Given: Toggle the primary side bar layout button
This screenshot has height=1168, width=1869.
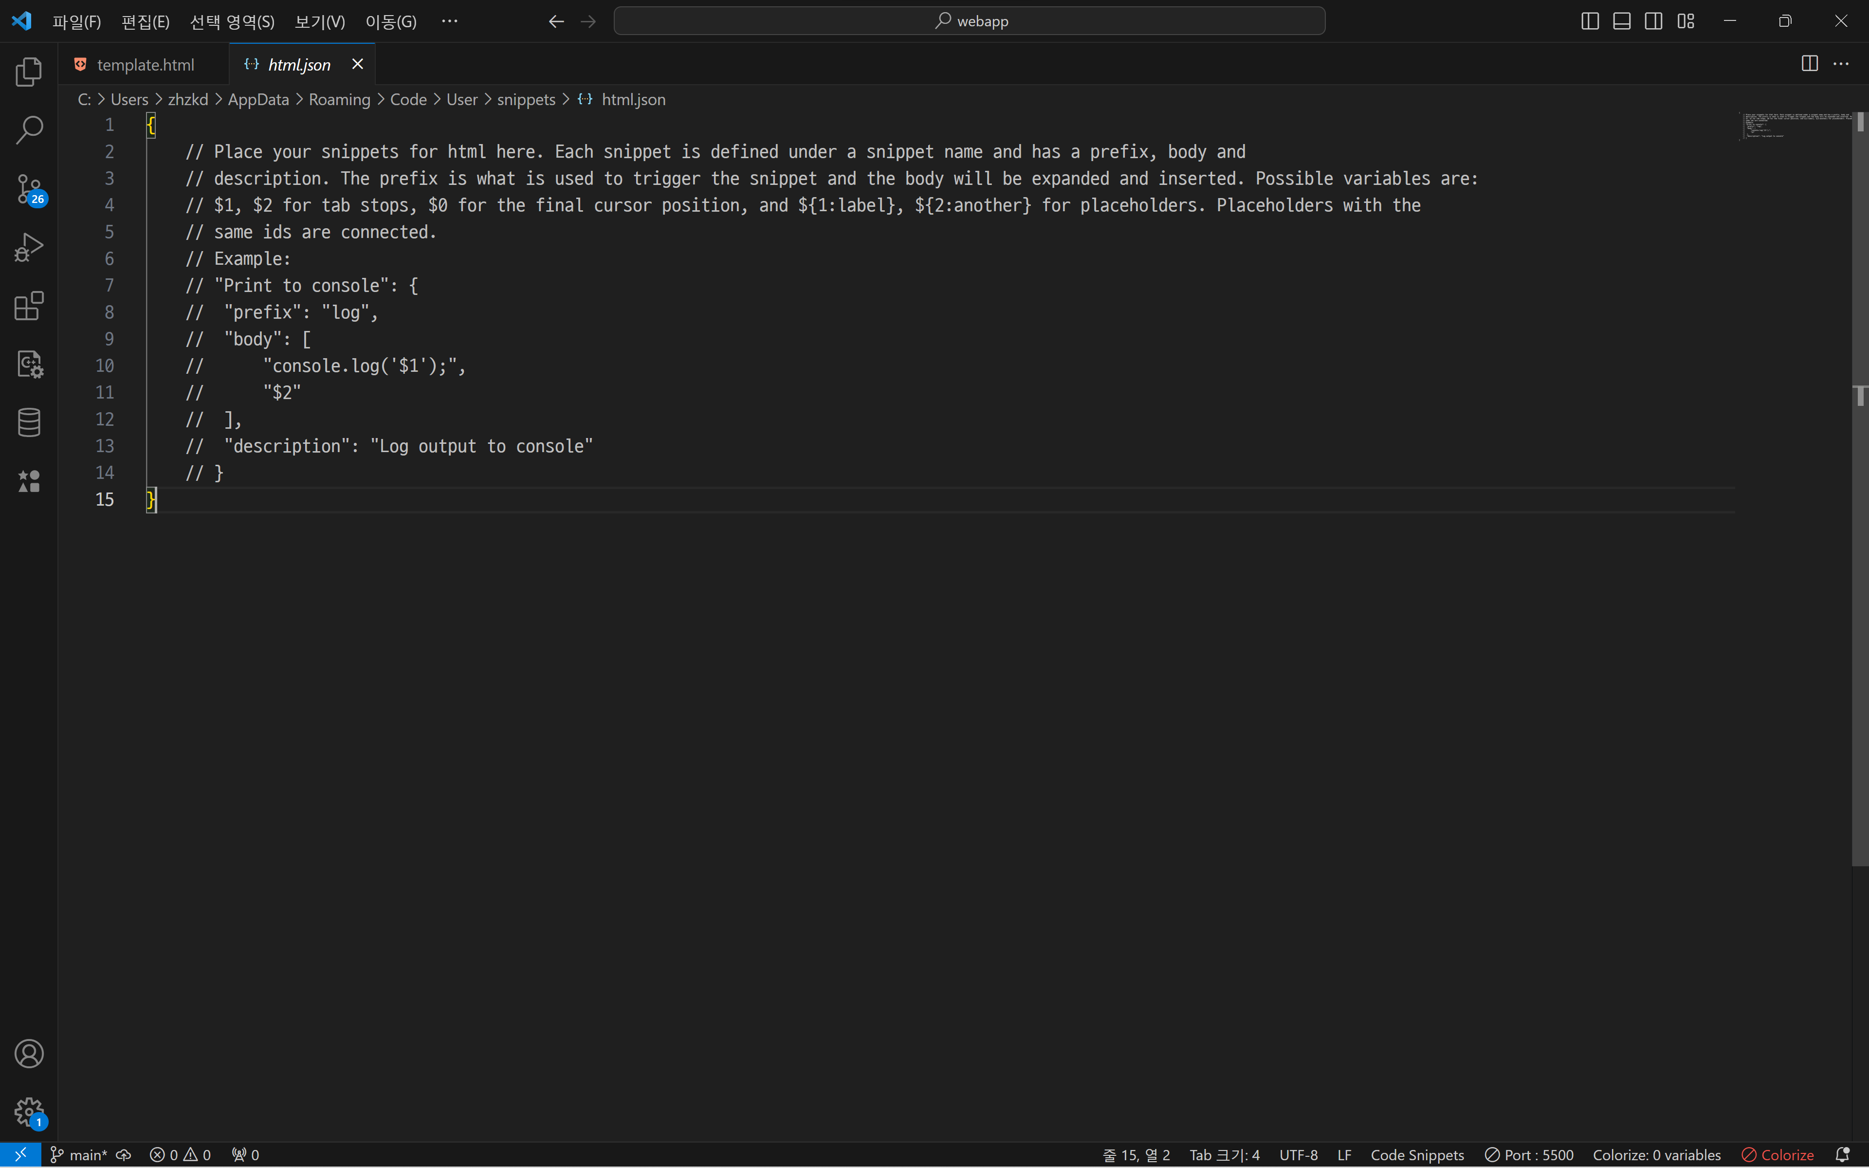Looking at the screenshot, I should tap(1590, 21).
